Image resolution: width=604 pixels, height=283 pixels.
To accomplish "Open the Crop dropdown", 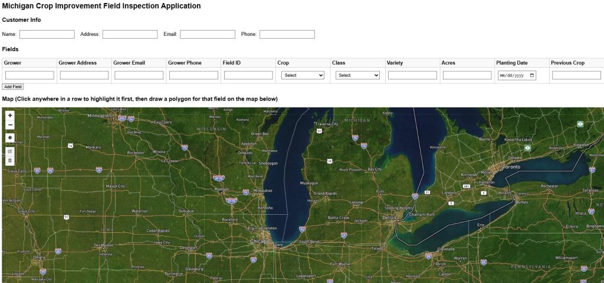I will pos(303,75).
